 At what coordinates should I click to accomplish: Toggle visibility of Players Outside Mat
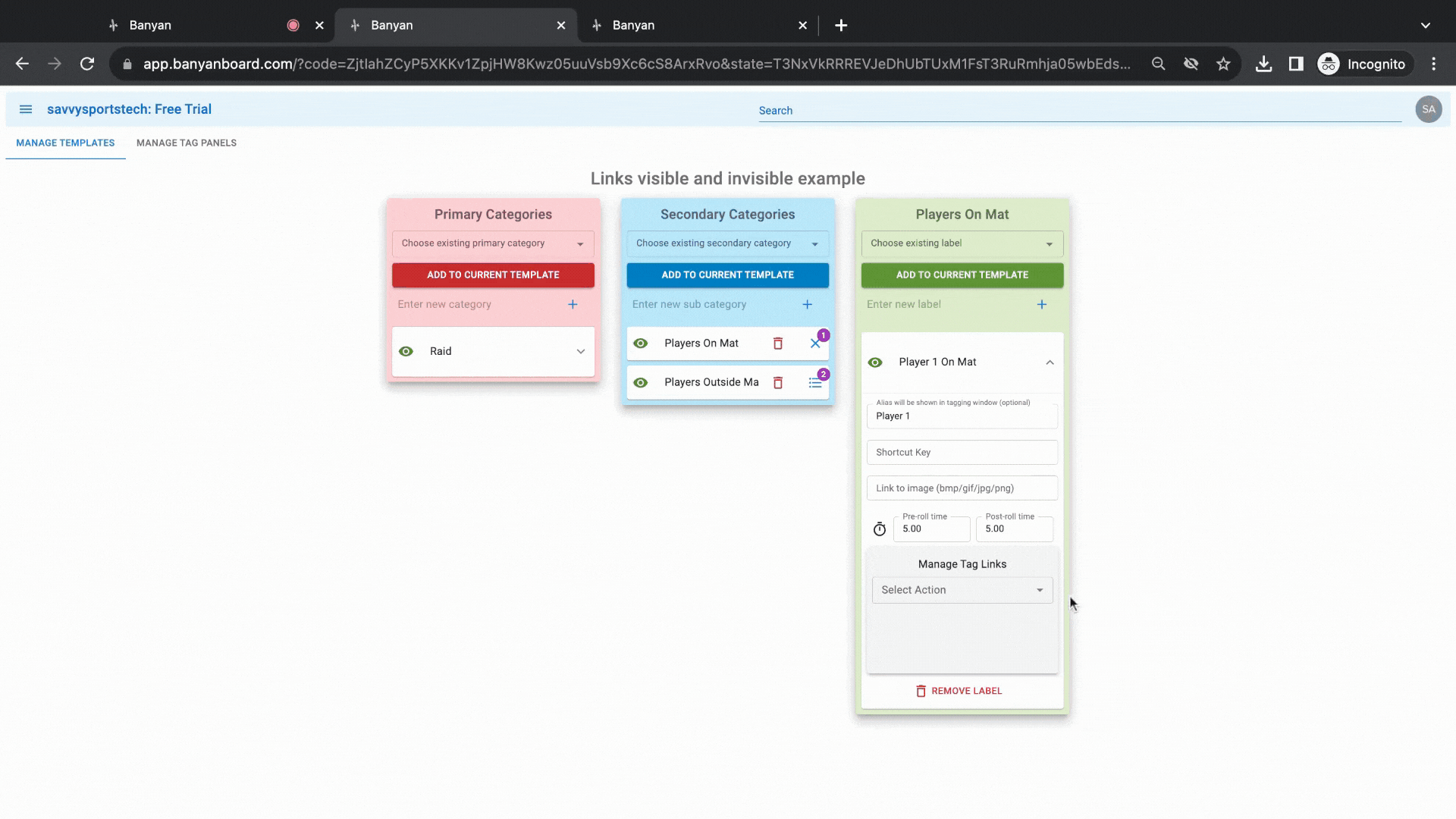pos(640,382)
